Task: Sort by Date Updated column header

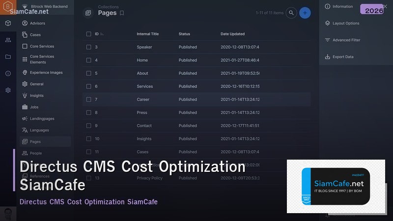Action: 232,34
